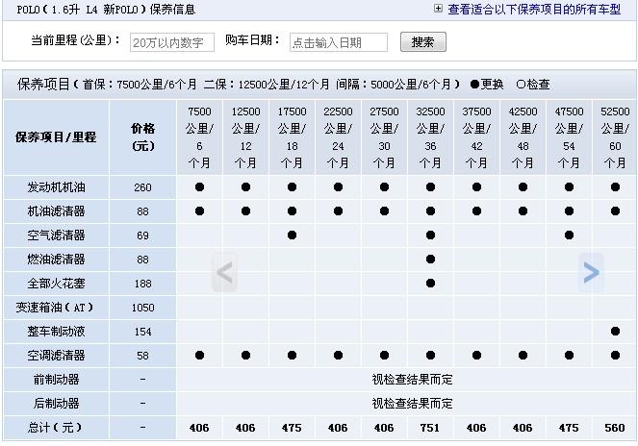Viewport: 638px width, 446px height.
Task: Select the 7500公里/6个月 column header
Action: [199, 137]
